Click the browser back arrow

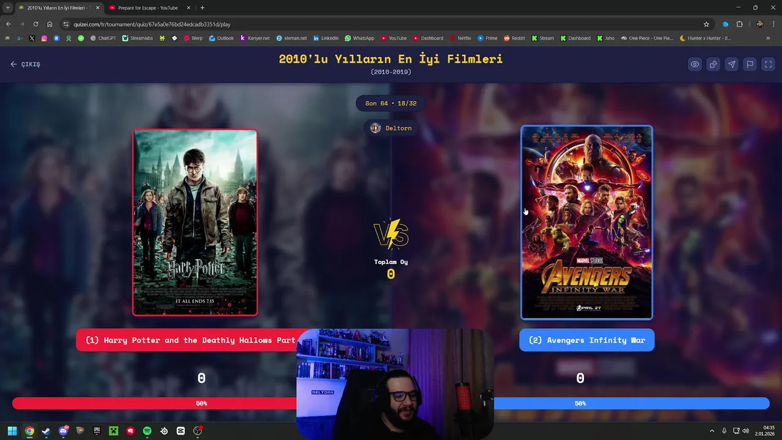(x=8, y=24)
